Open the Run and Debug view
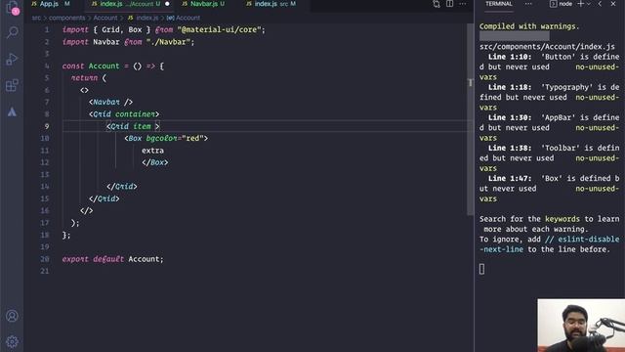Viewport: 625px width, 352px height. [x=12, y=59]
